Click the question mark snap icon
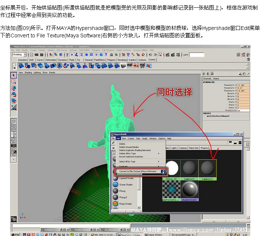 106,55
